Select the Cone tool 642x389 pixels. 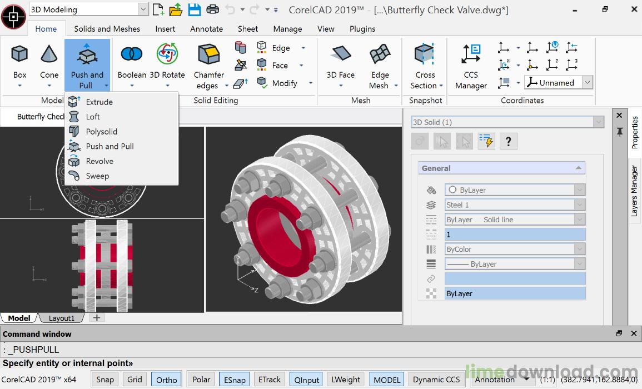tap(49, 56)
